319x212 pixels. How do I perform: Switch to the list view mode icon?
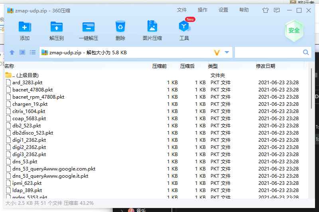tap(33, 52)
